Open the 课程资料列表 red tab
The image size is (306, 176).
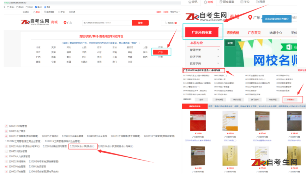coord(194,106)
